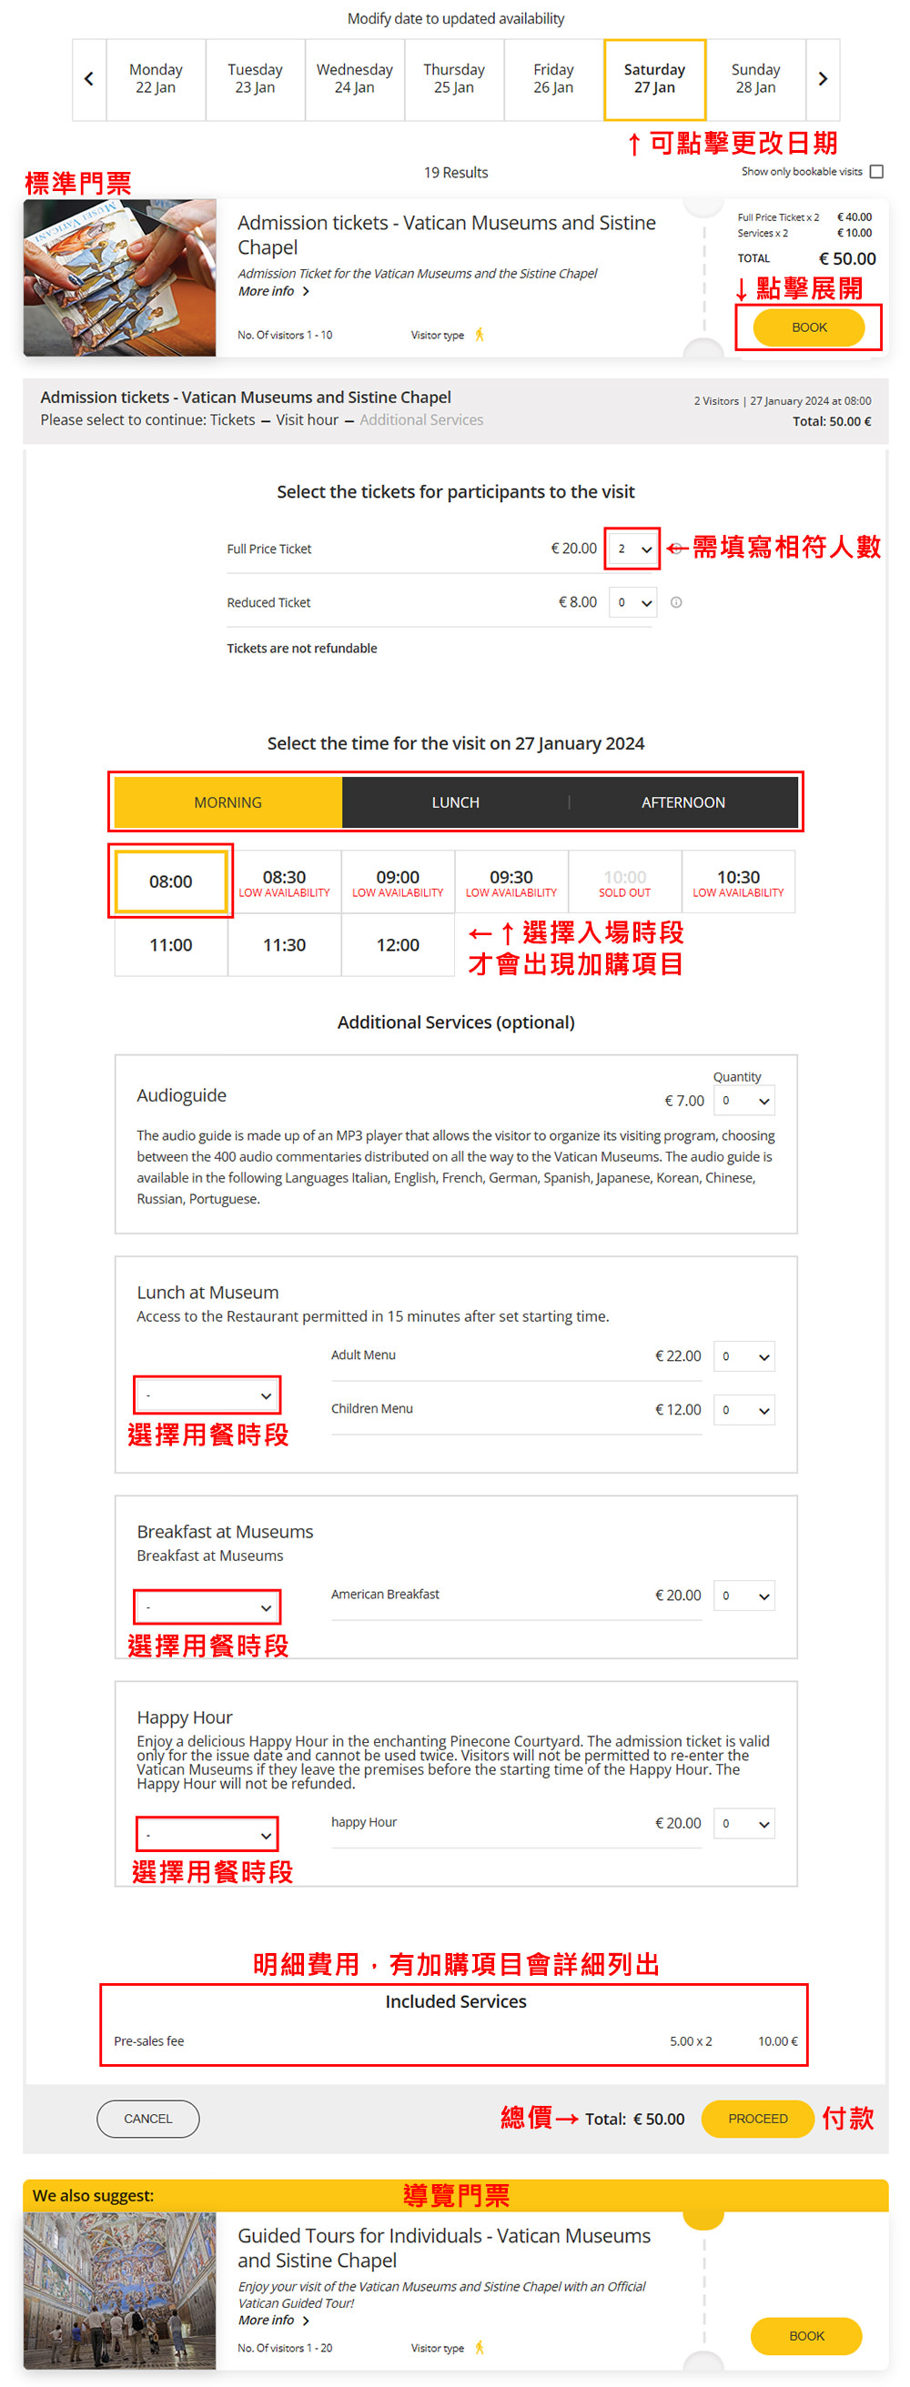
Task: Open Audioguide quantity dropdown
Action: pos(744,1101)
